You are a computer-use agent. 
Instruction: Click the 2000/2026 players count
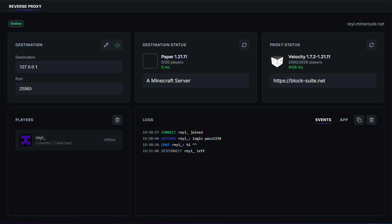[305, 62]
